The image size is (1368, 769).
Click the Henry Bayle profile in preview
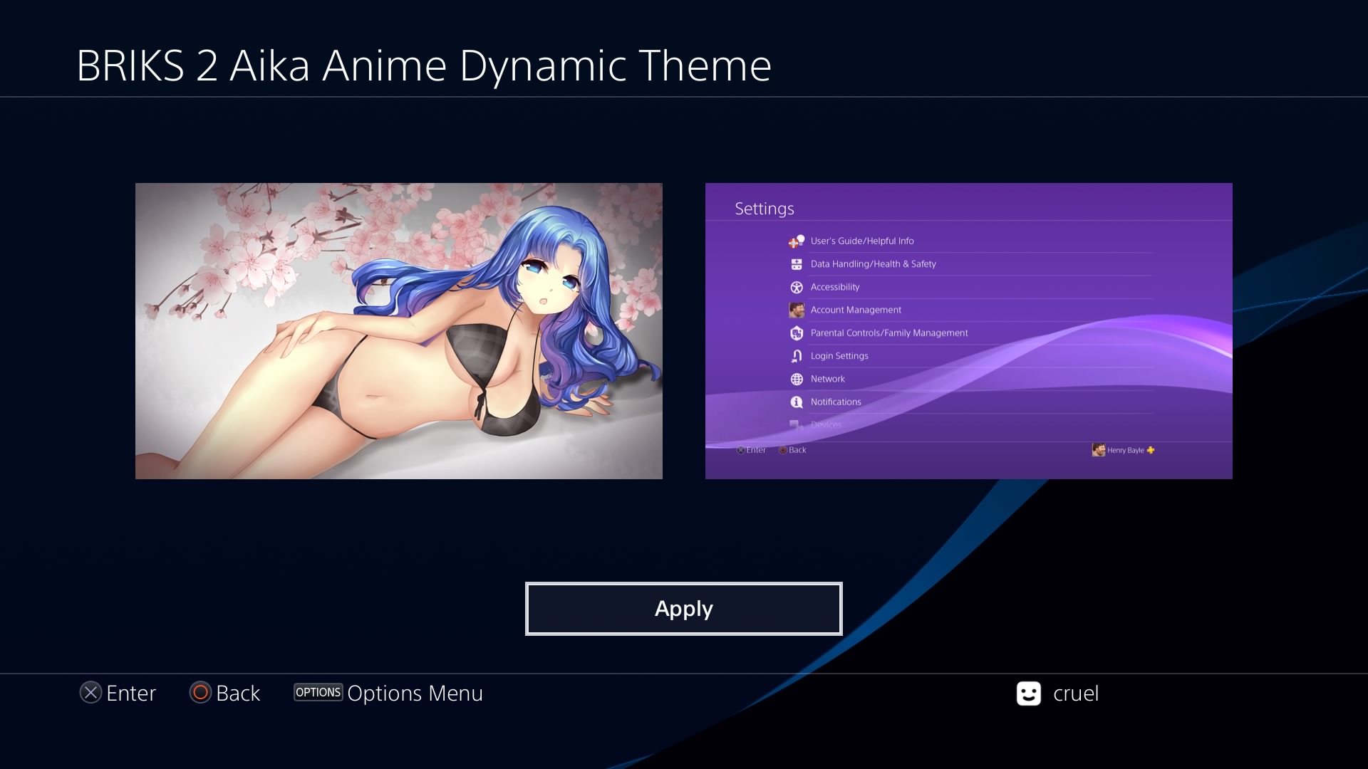coord(1124,450)
